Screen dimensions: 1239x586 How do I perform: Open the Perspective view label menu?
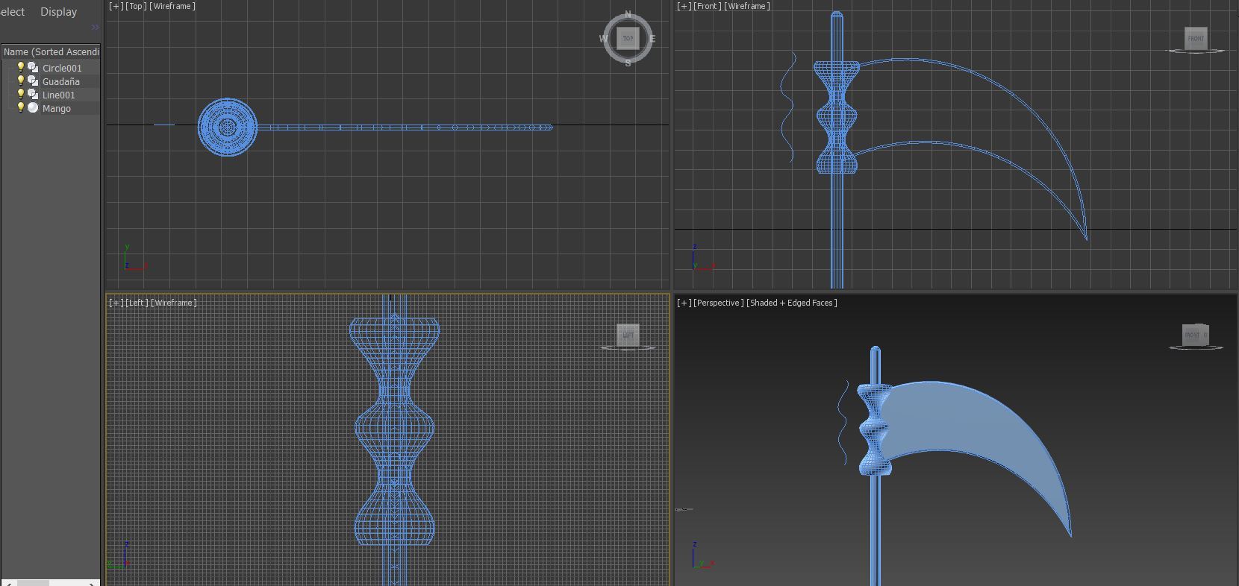tap(719, 303)
